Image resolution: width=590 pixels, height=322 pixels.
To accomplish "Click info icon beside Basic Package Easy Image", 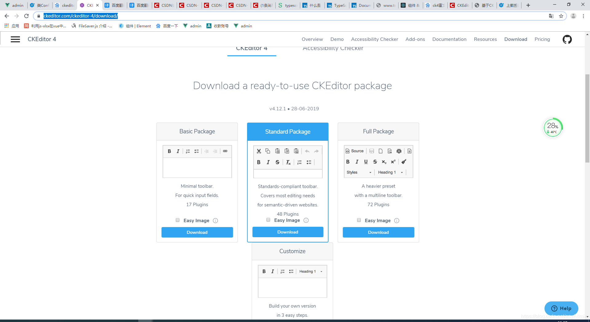I will pyautogui.click(x=215, y=221).
